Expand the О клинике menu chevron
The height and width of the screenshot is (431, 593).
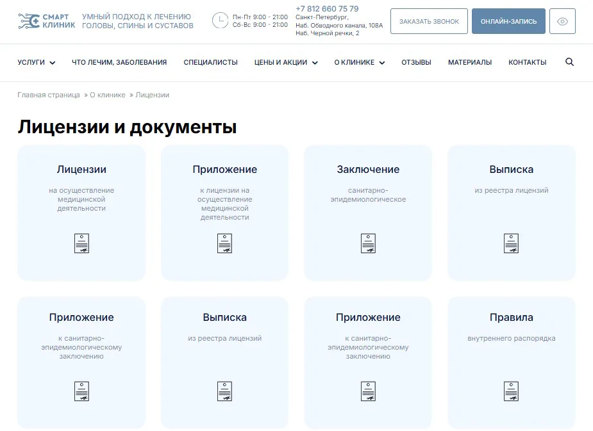tap(382, 63)
